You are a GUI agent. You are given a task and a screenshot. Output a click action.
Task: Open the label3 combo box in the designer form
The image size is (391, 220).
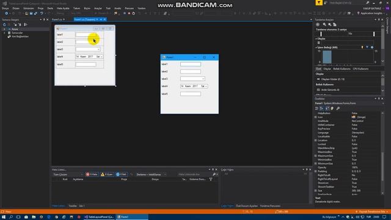coord(98,50)
